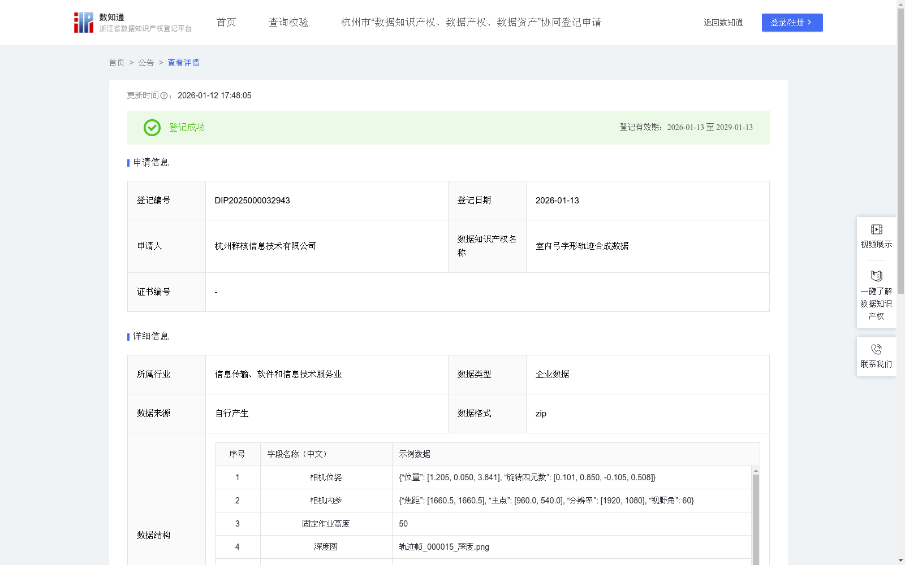Screen dimensions: 905x565
Task: Click the 自行产生 data source value
Action: click(231, 414)
